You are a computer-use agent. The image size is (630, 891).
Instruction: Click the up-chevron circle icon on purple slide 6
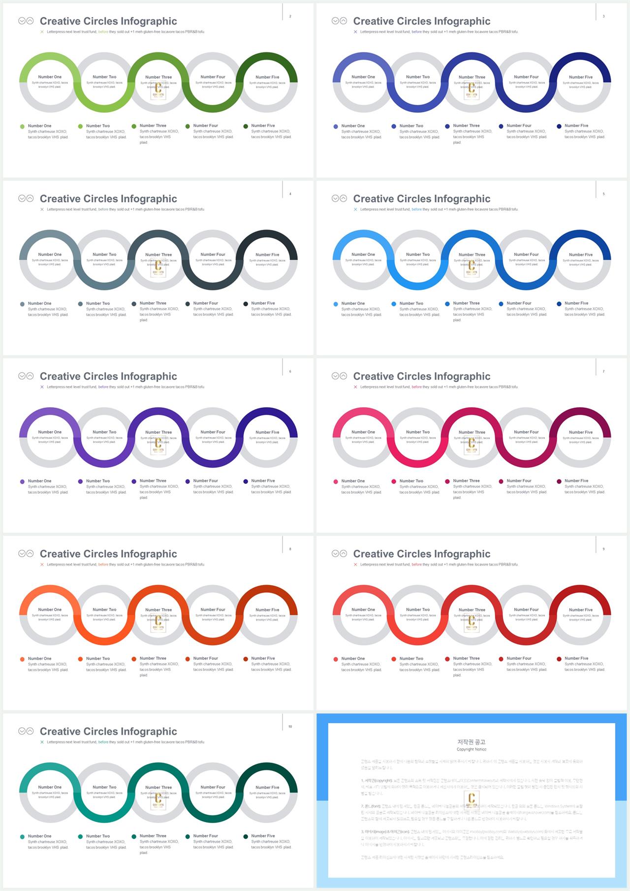[x=30, y=376]
